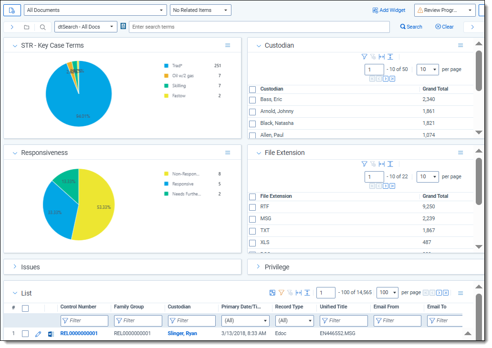Click the pencil edit icon for first document
The width and height of the screenshot is (492, 348).
pyautogui.click(x=39, y=334)
